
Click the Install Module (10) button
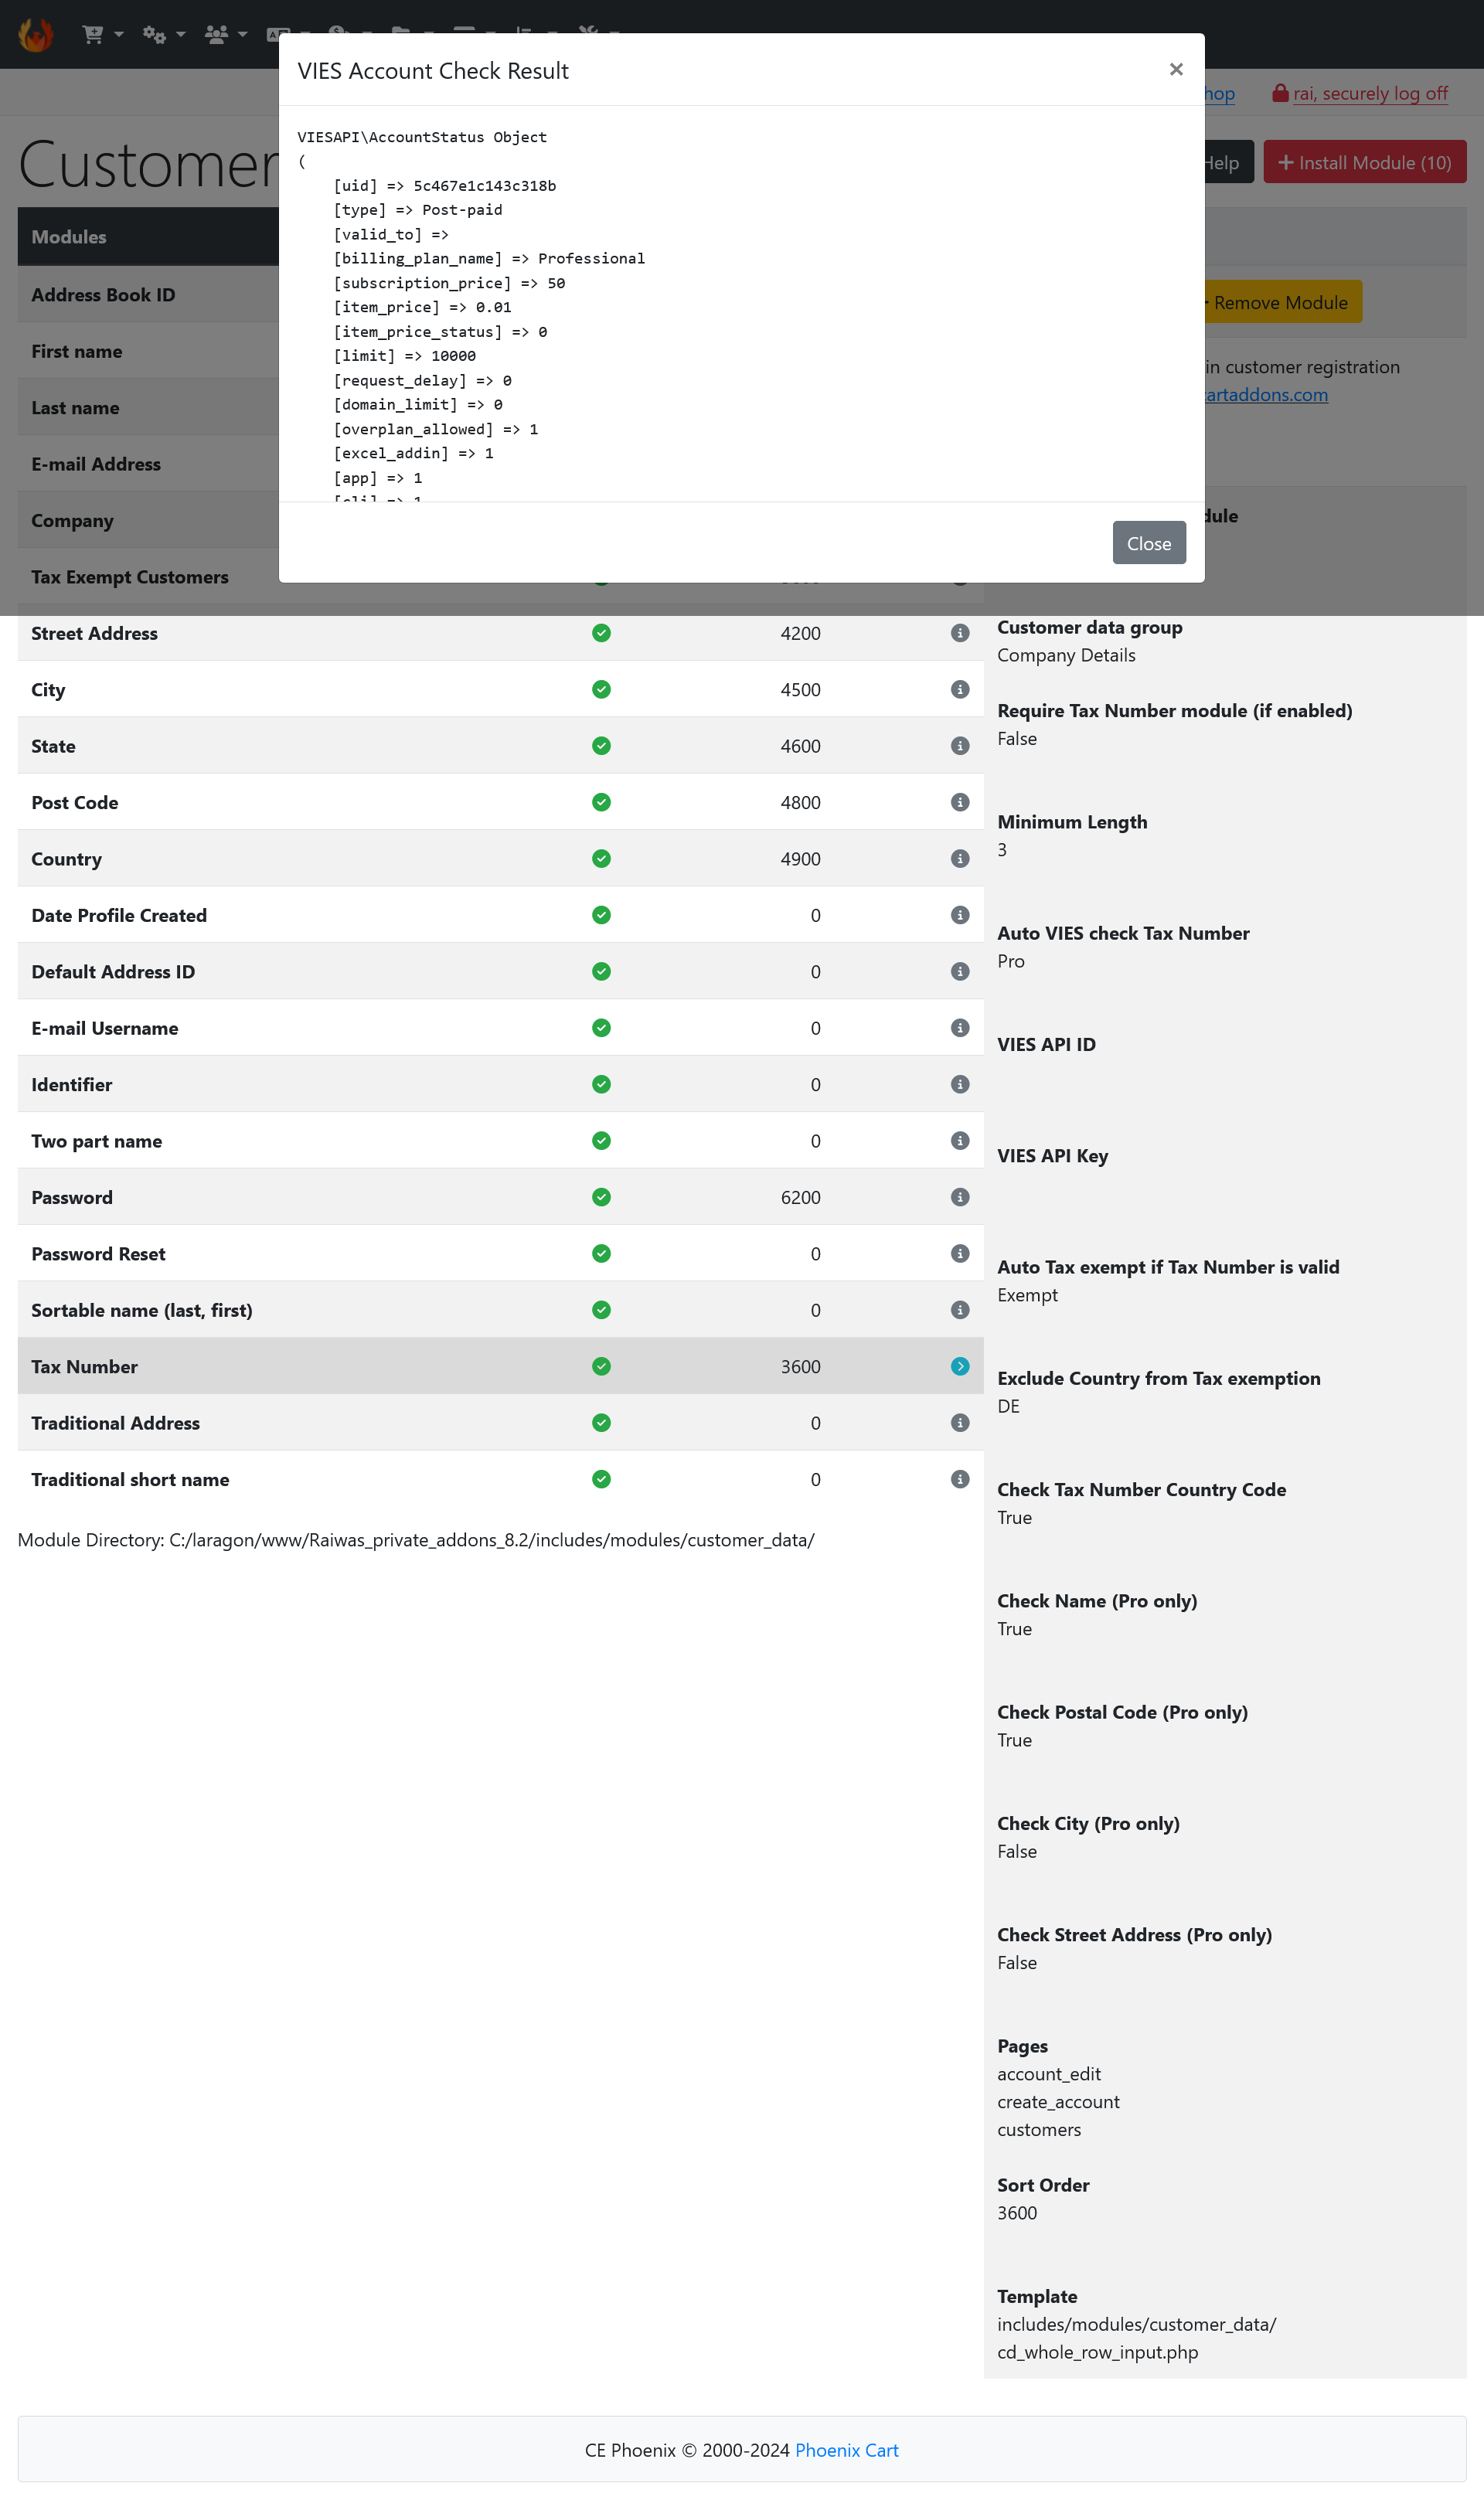coord(1364,162)
